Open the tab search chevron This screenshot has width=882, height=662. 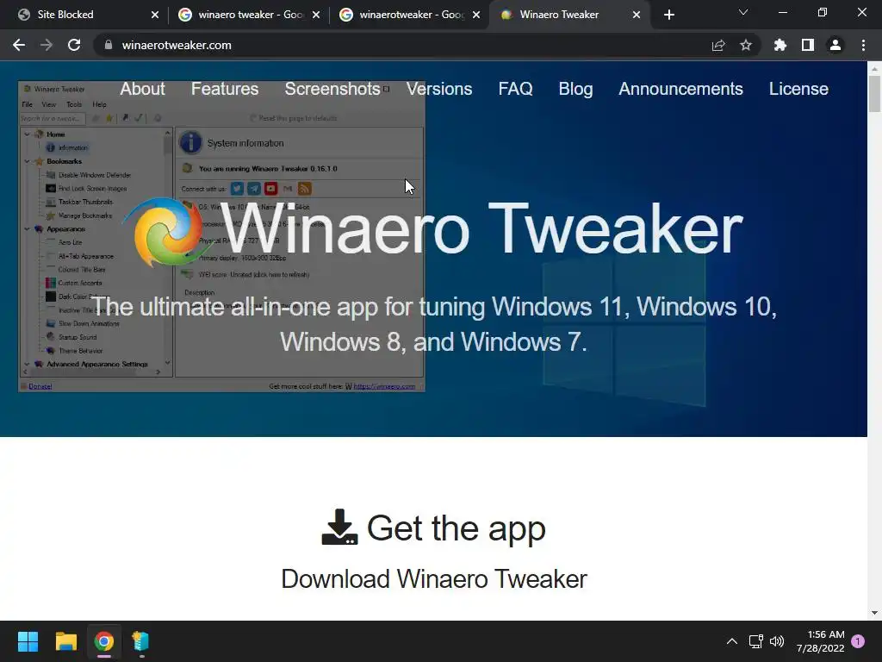743,12
